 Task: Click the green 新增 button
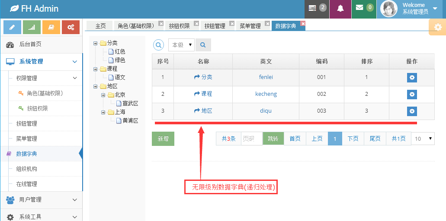163,139
